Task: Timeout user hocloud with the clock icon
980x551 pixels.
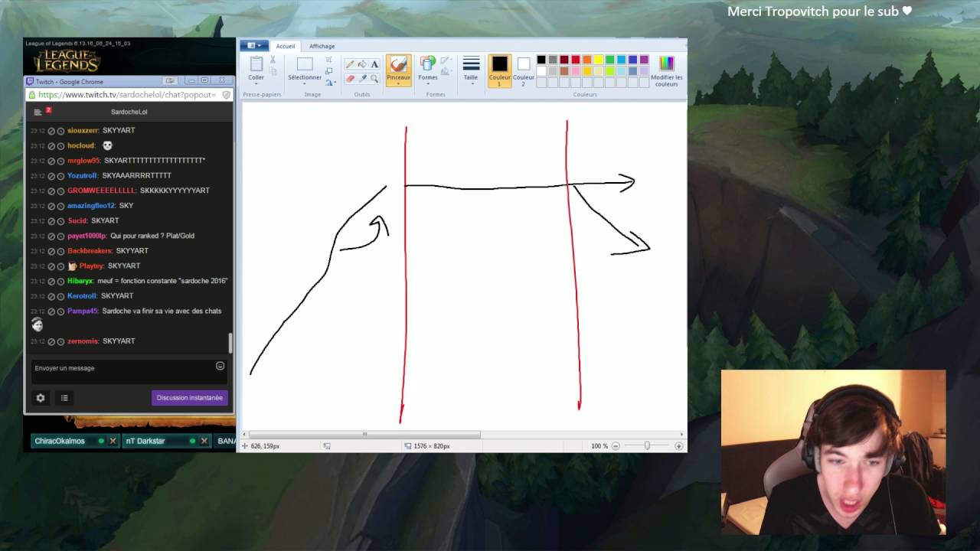Action: pos(60,145)
